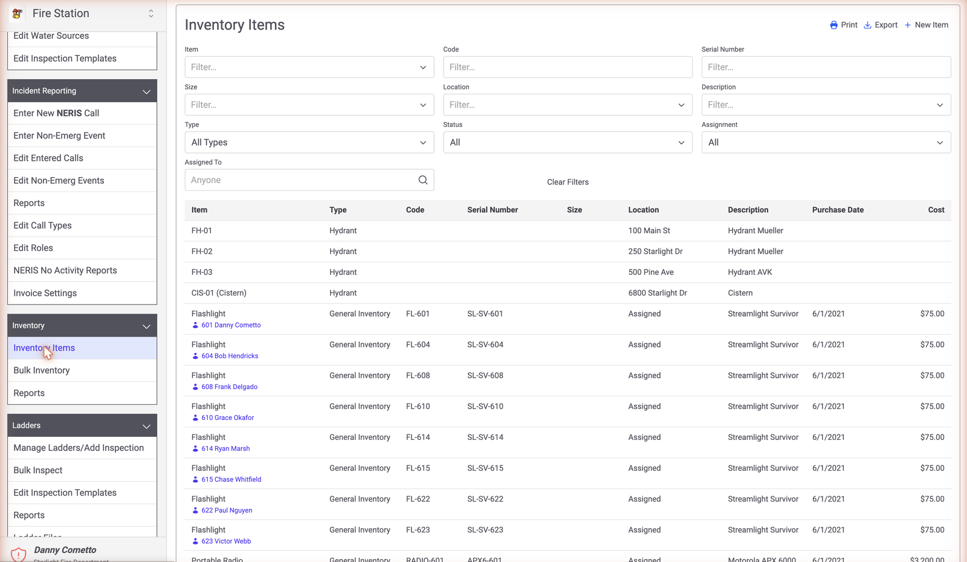Screen dimensions: 967x562
Task: Open Manage Ladders/Add Inspection
Action: 82,448
